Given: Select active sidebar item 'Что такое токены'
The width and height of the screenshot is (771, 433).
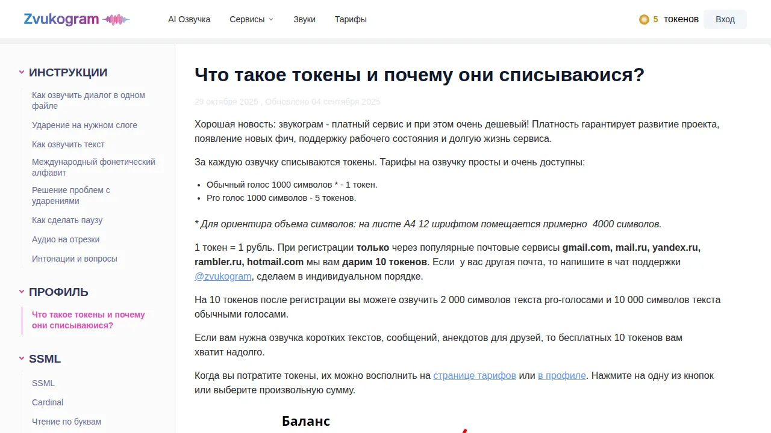Looking at the screenshot, I should 89,320.
